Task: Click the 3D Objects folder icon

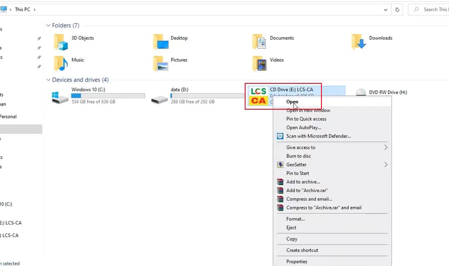Action: point(61,42)
